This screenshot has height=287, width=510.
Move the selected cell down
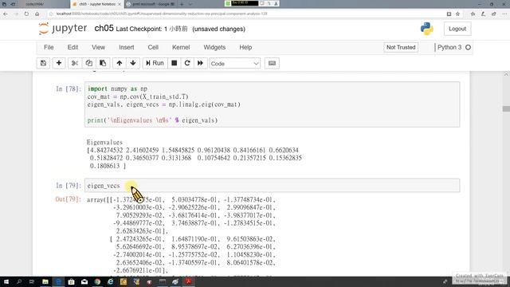[133, 63]
